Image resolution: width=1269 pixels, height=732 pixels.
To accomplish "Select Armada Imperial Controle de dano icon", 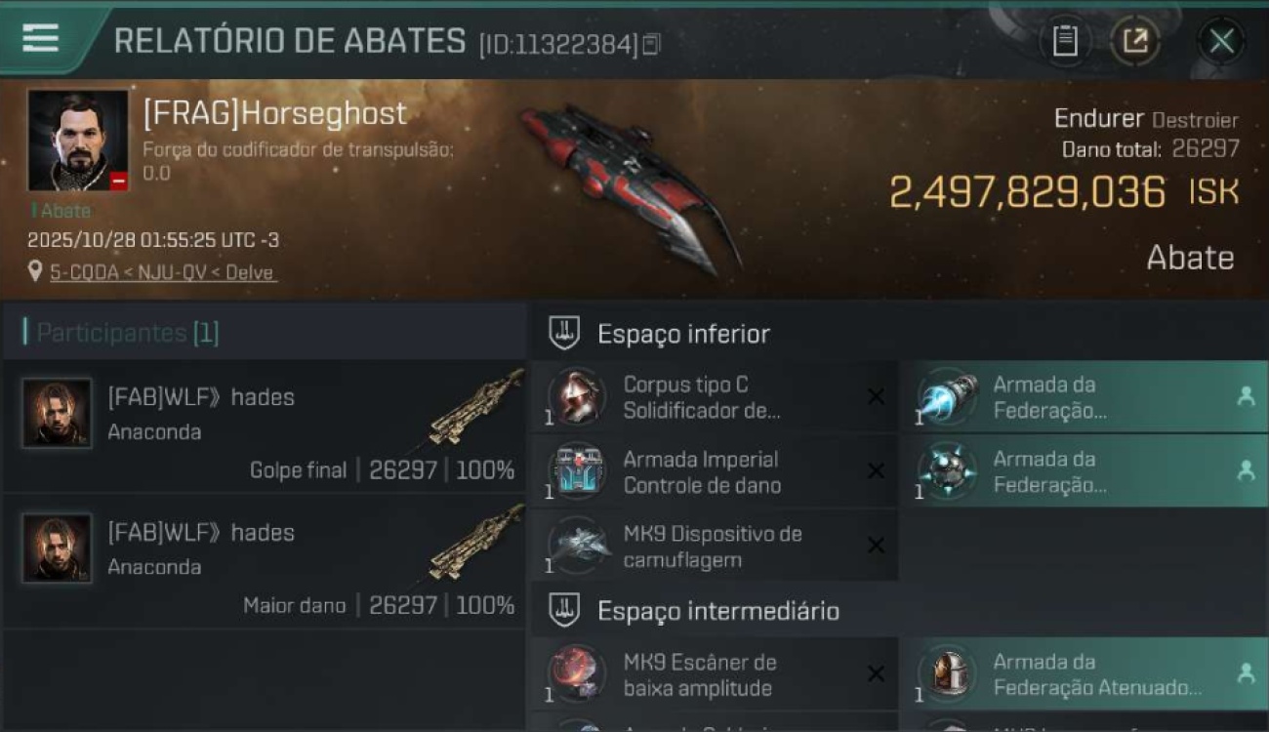I will coord(576,471).
